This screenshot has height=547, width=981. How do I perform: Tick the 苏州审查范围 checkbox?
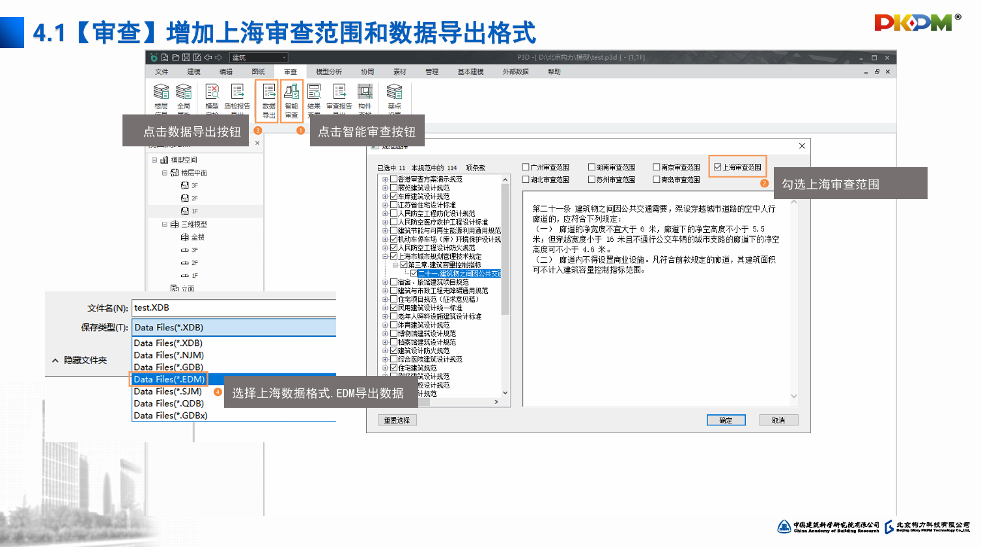591,180
